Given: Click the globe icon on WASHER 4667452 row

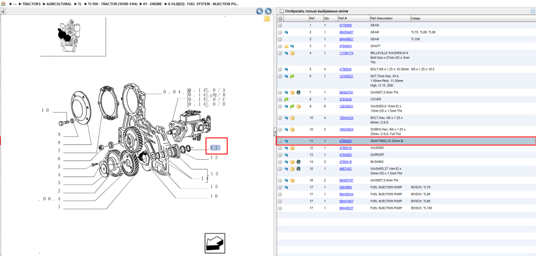Looking at the screenshot, I should pos(299,169).
